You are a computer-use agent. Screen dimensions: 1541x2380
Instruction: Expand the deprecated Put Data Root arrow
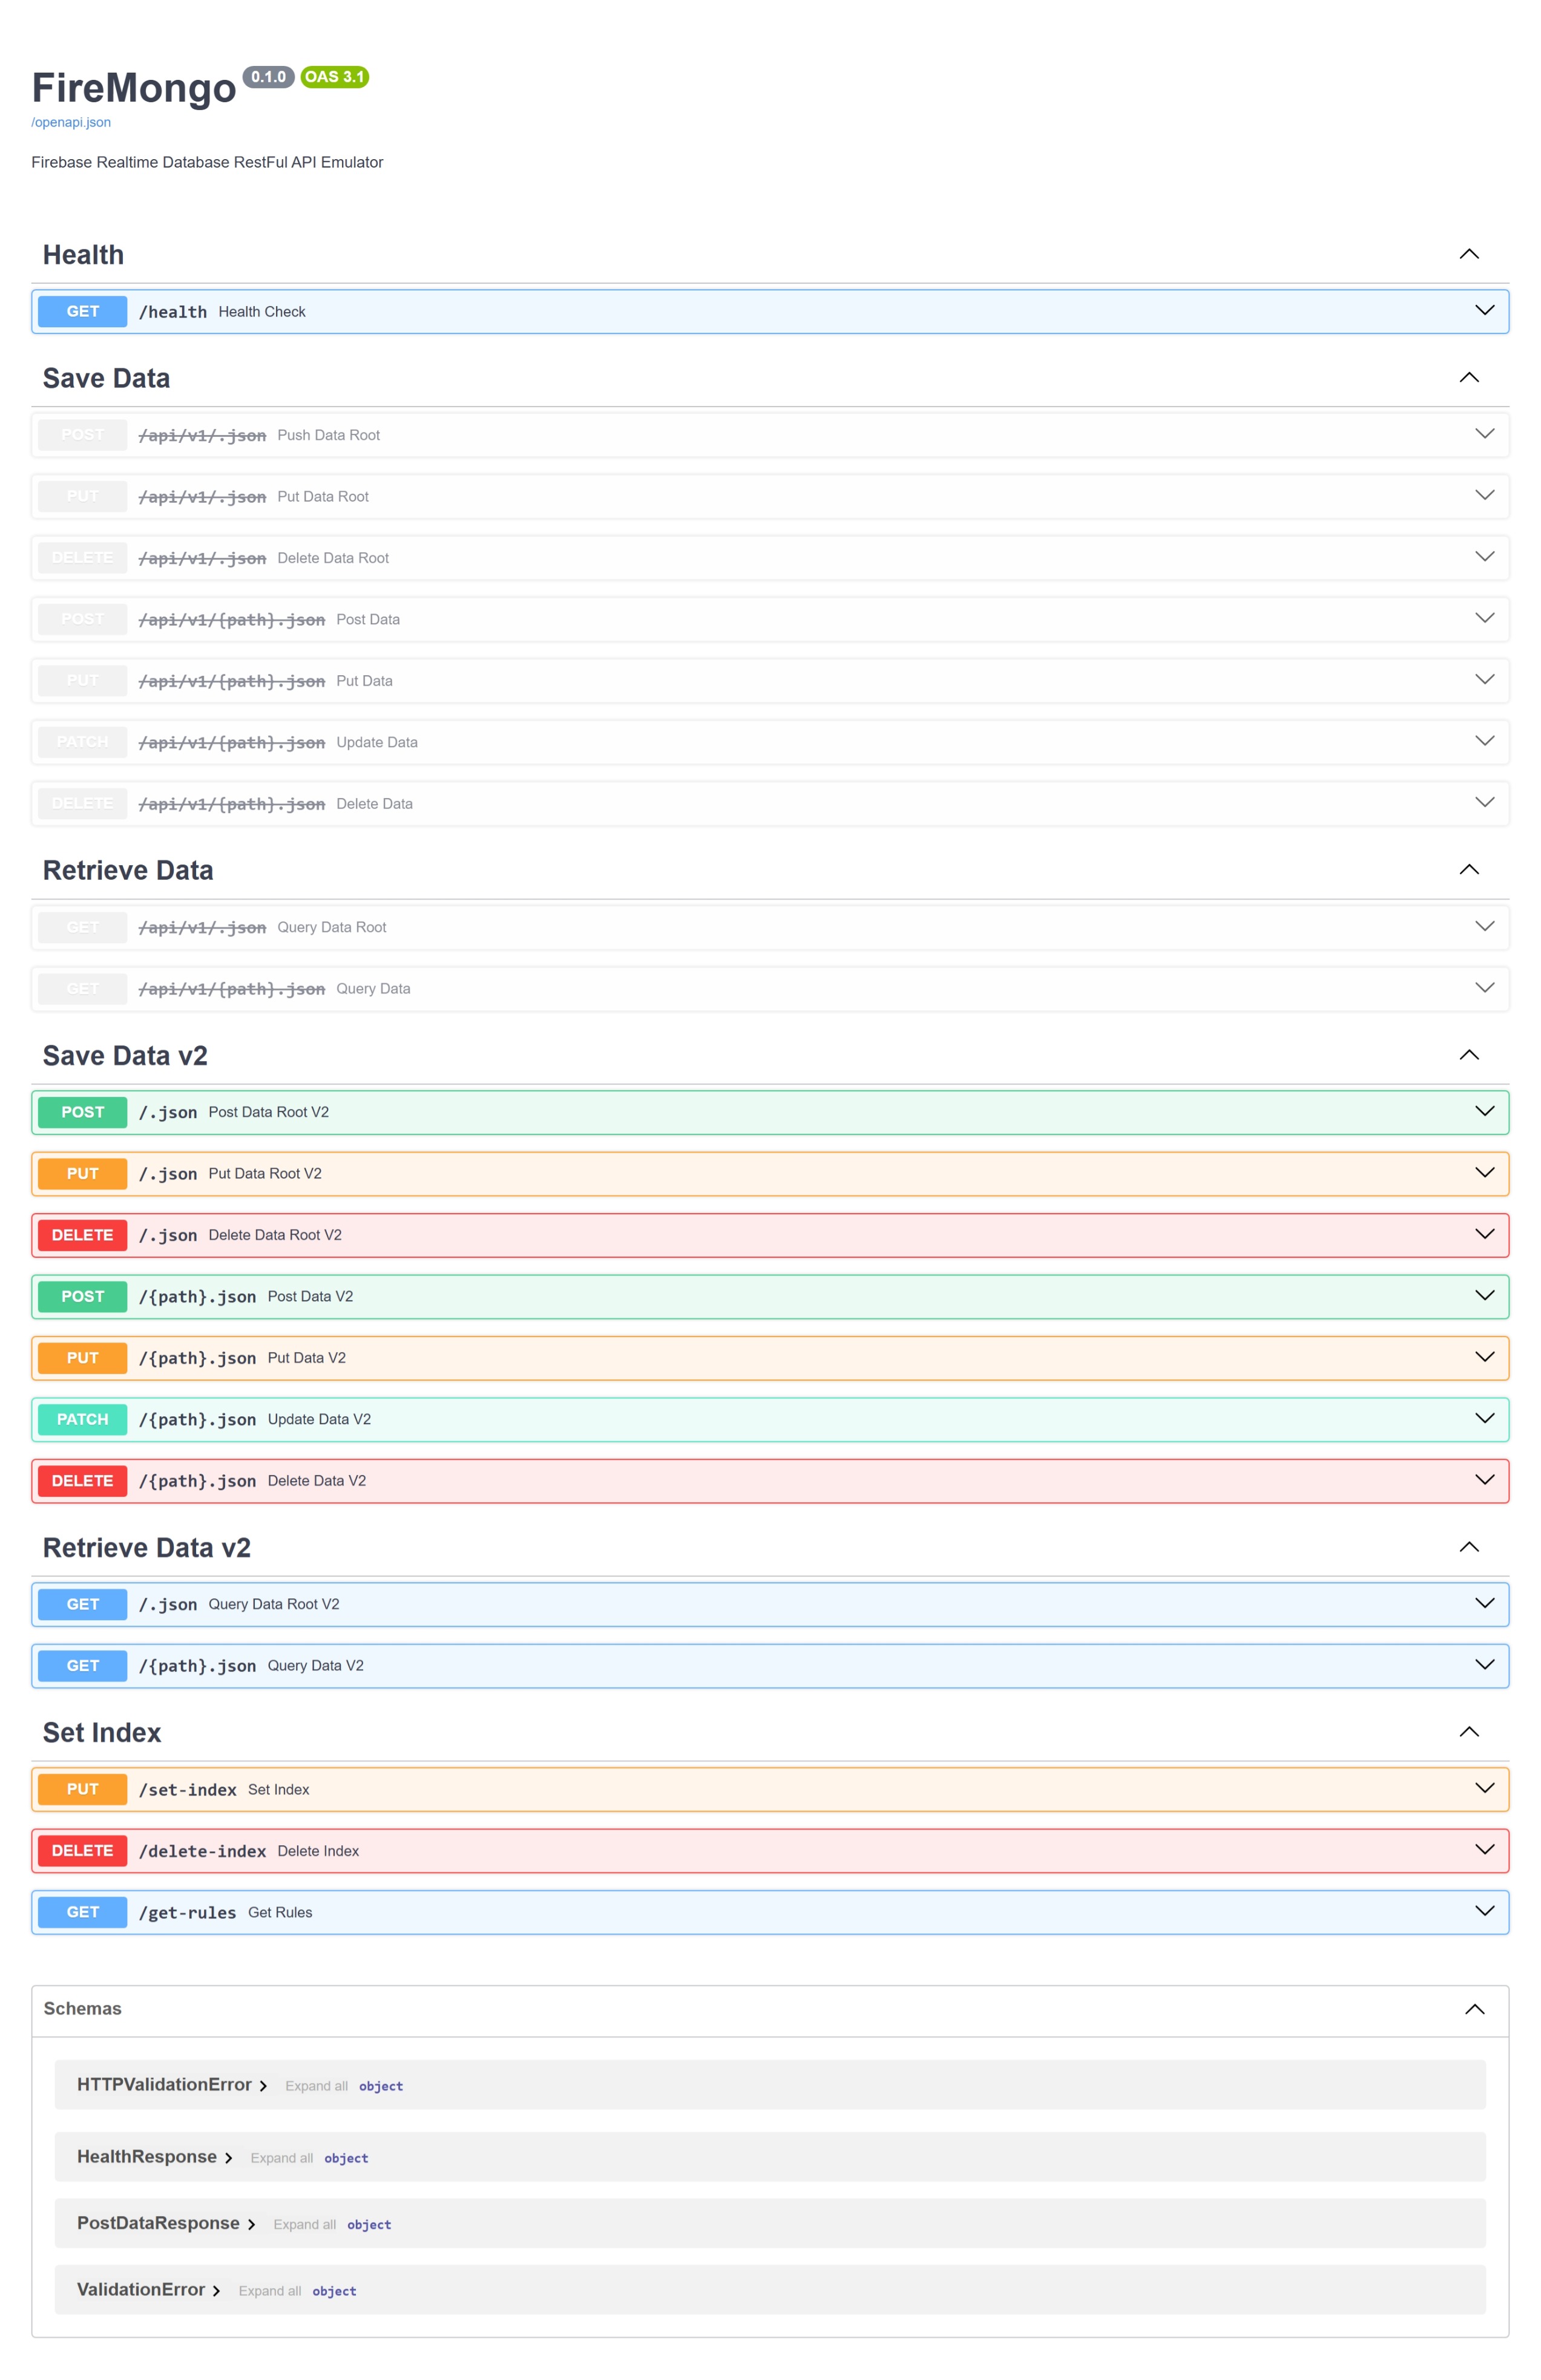[x=1485, y=495]
